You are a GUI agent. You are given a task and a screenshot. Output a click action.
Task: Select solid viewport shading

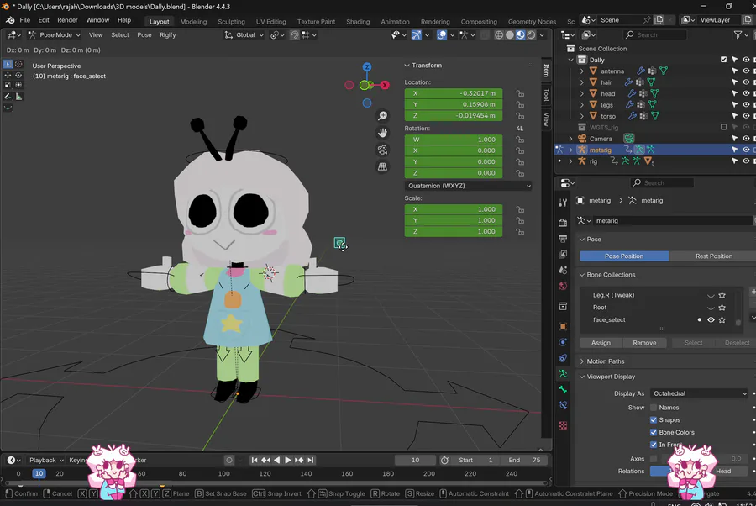tap(510, 35)
